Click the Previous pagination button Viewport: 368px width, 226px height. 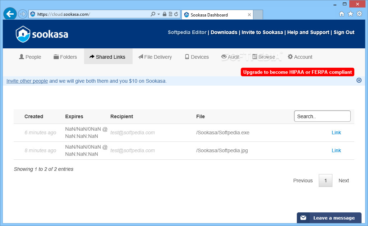(x=303, y=181)
